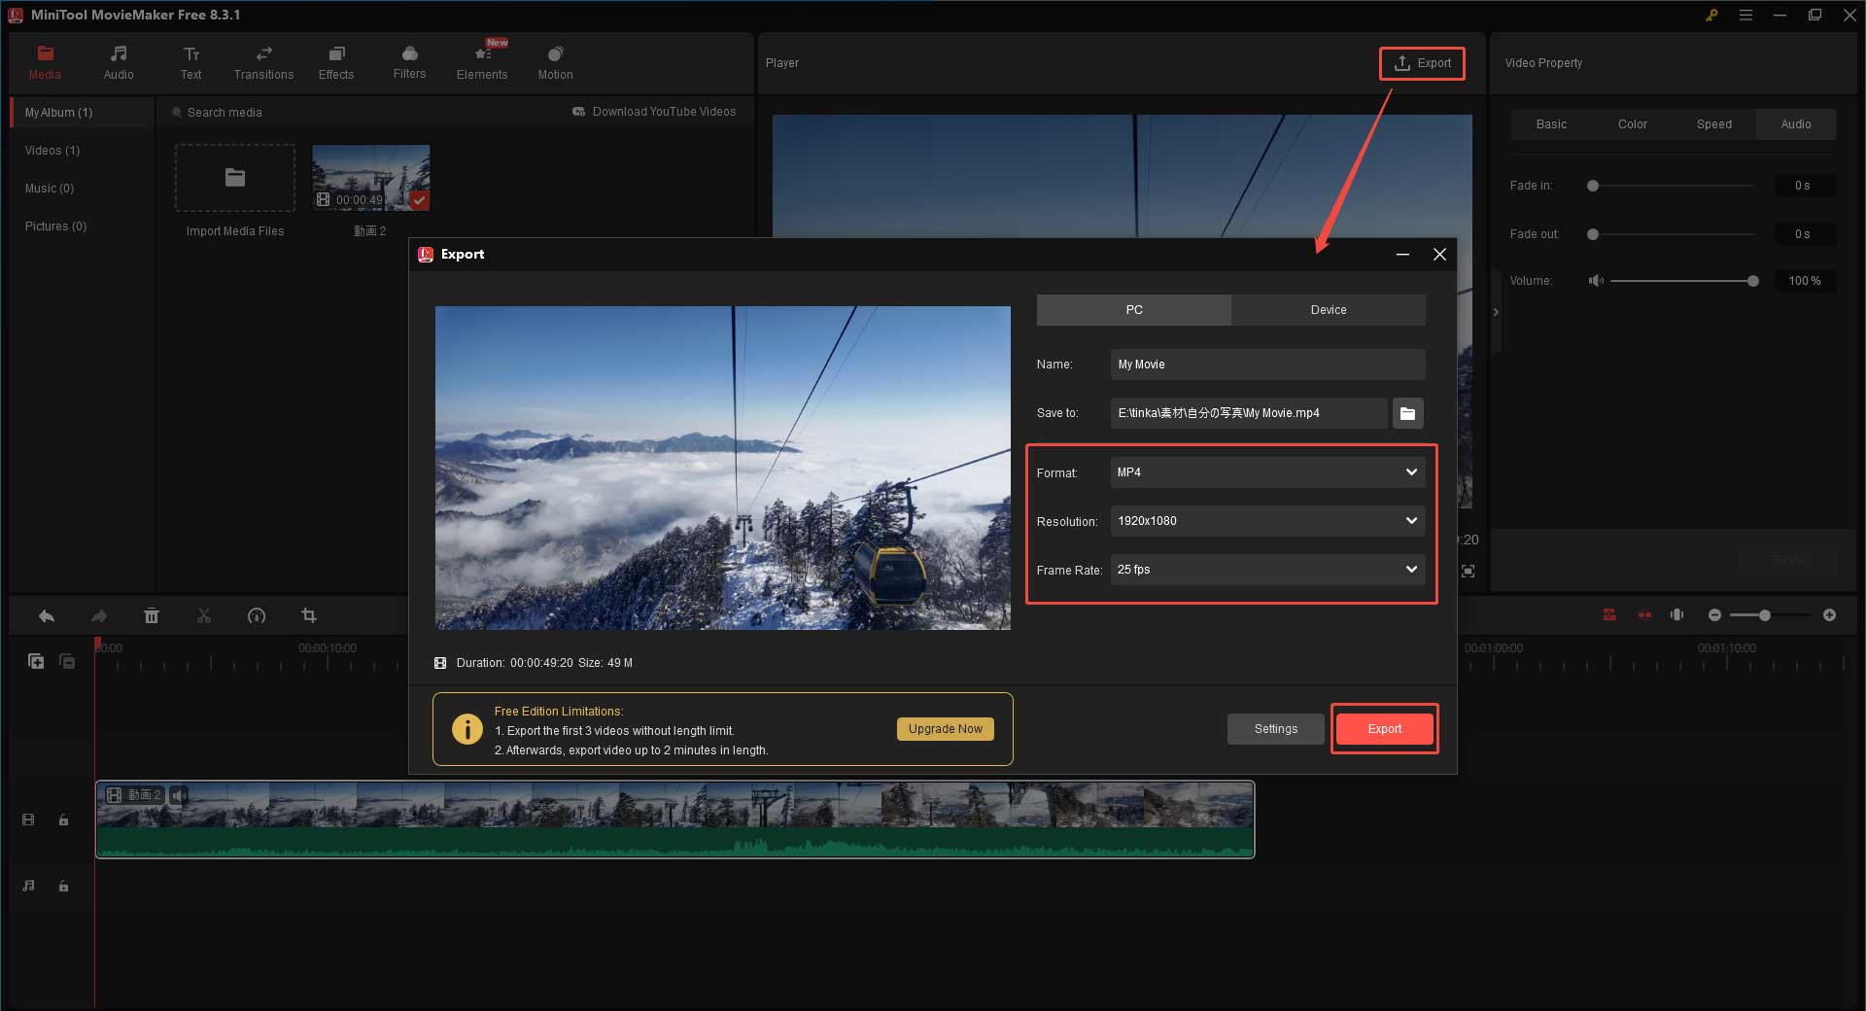
Task: Click the Filters icon
Action: click(408, 61)
